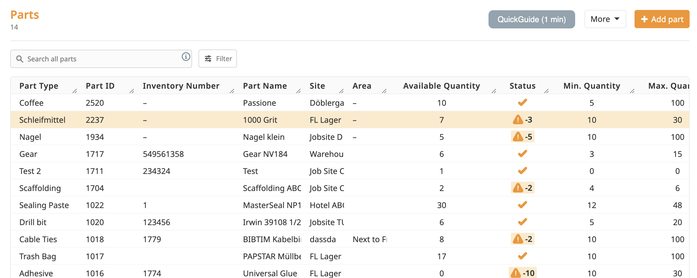The height and width of the screenshot is (278, 697).
Task: Click warning icon on Cable Ties row
Action: [518, 239]
